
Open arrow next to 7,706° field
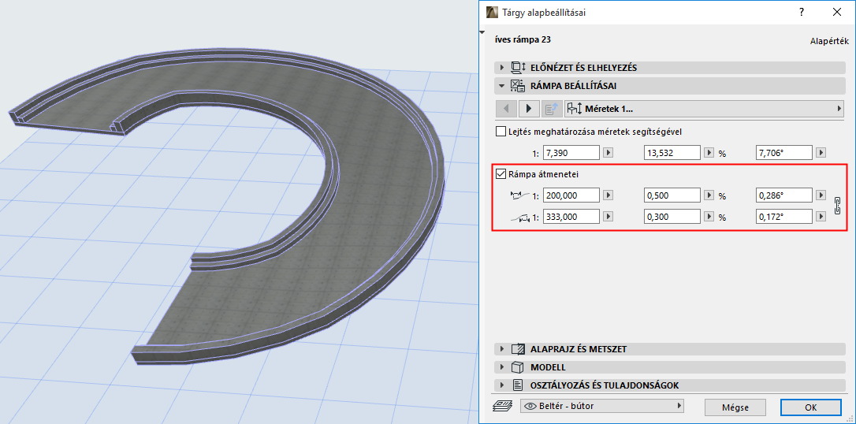point(820,153)
